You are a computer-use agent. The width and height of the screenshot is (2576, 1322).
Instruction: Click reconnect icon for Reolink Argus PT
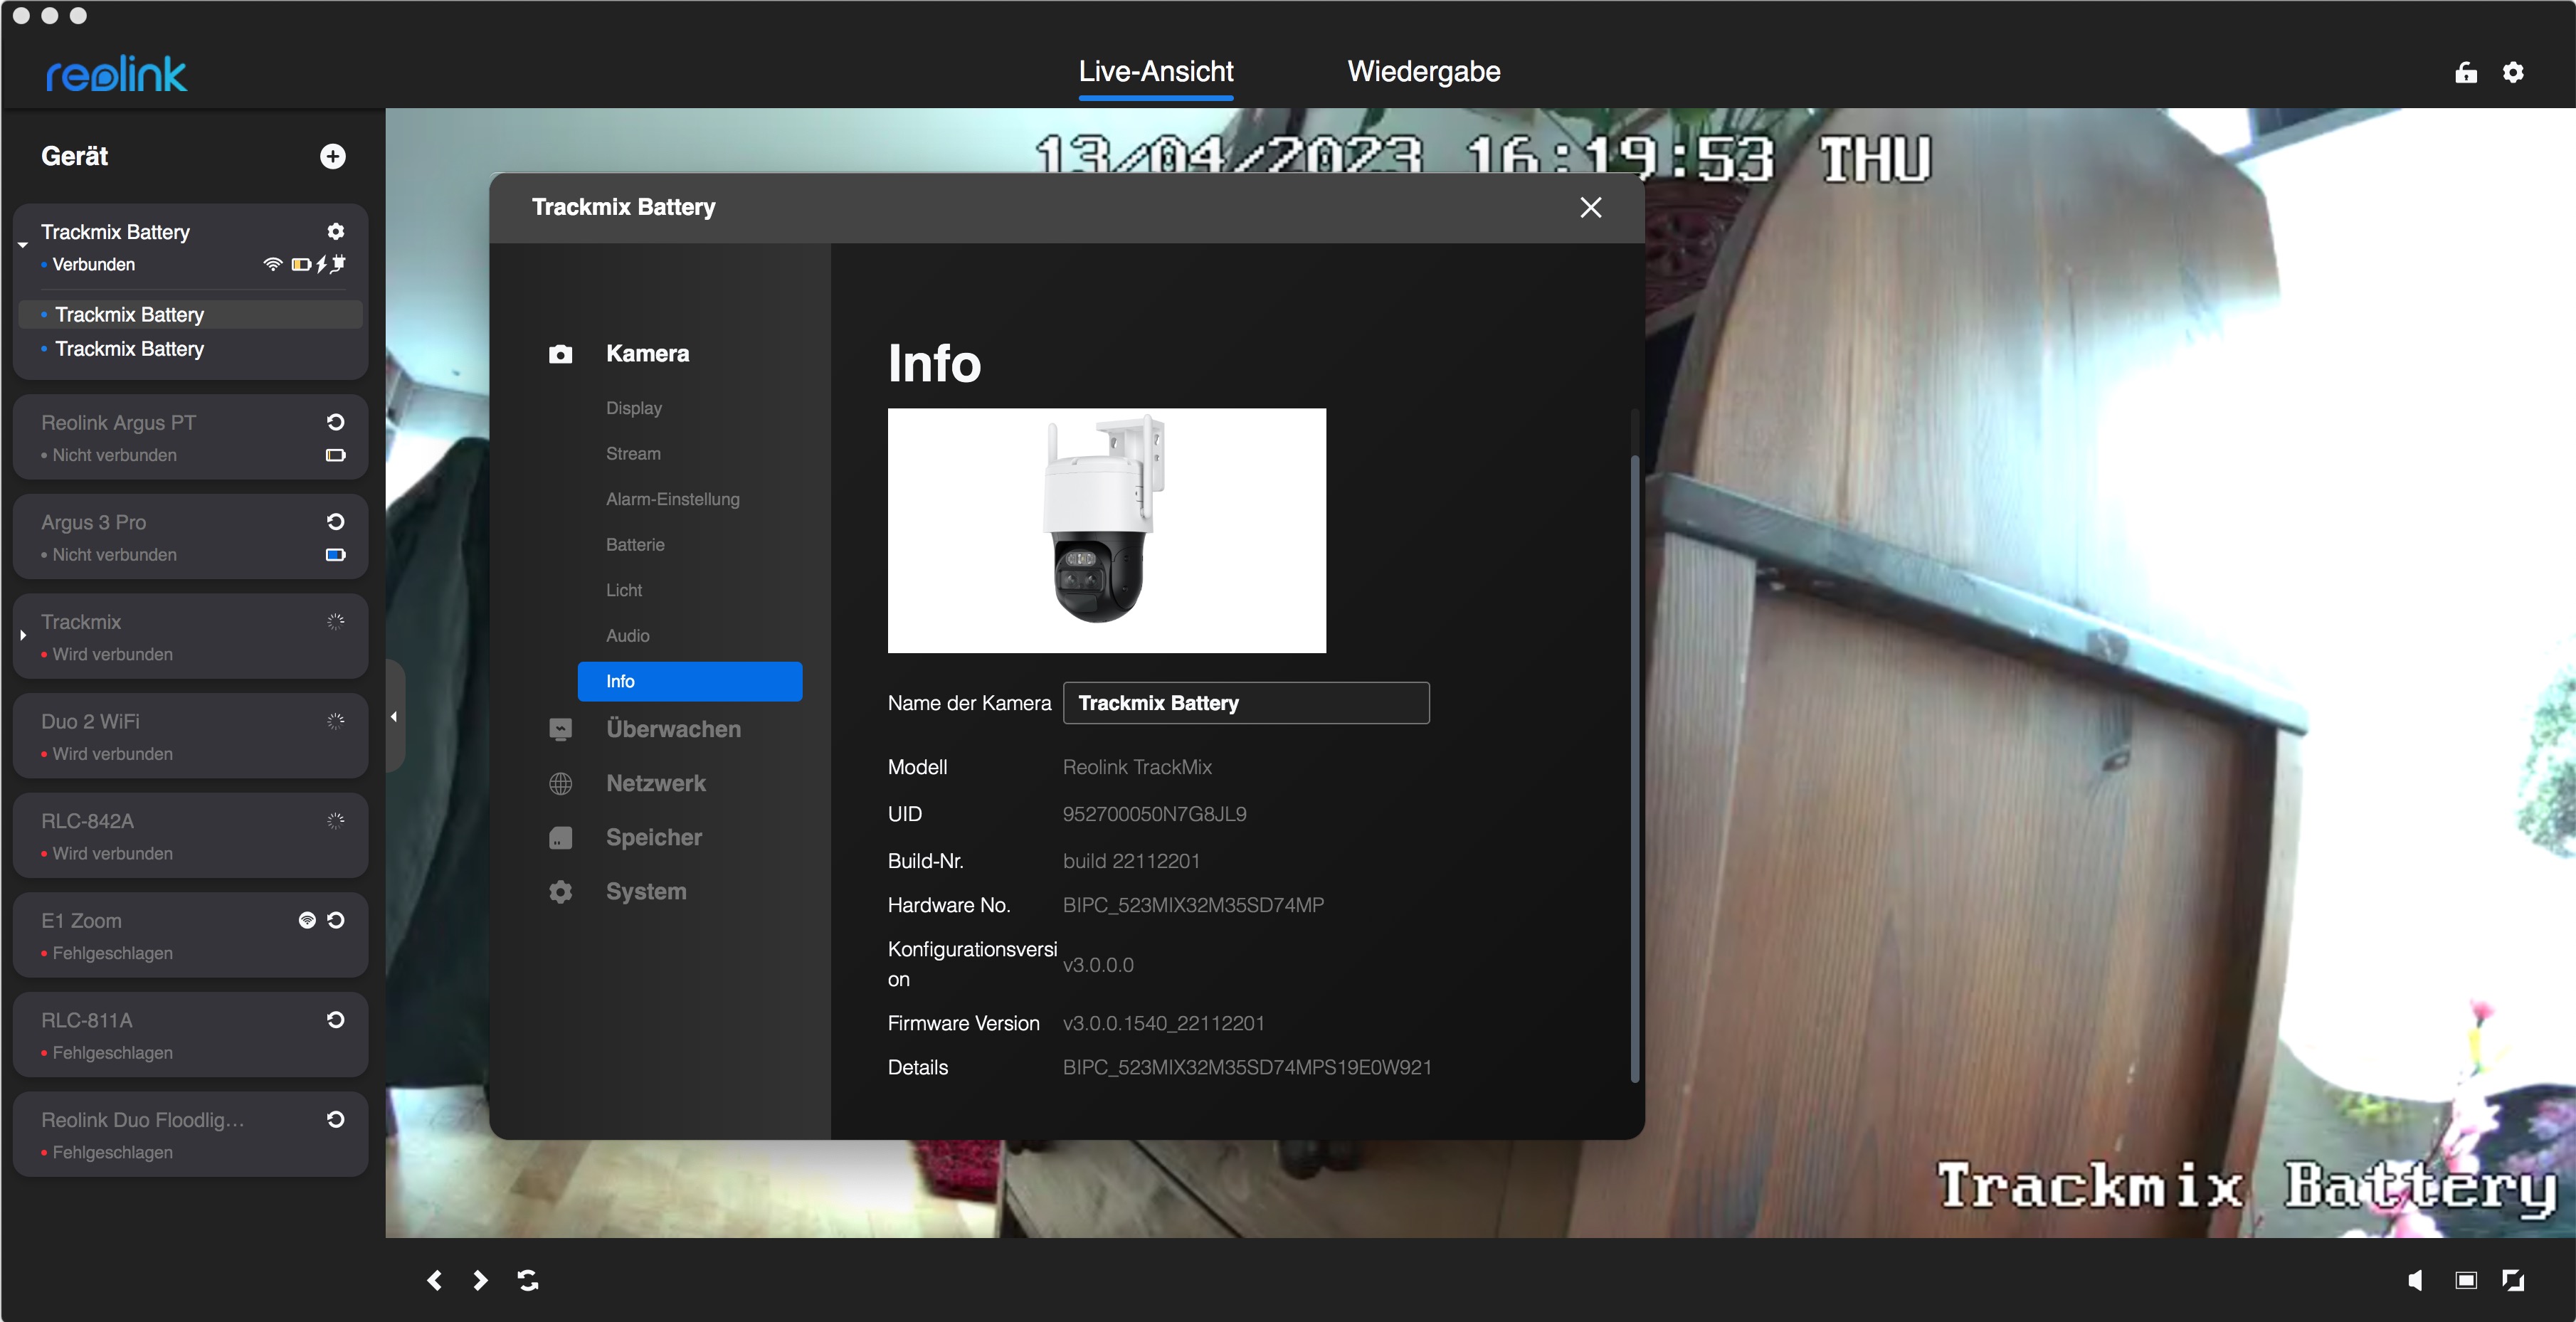point(336,422)
